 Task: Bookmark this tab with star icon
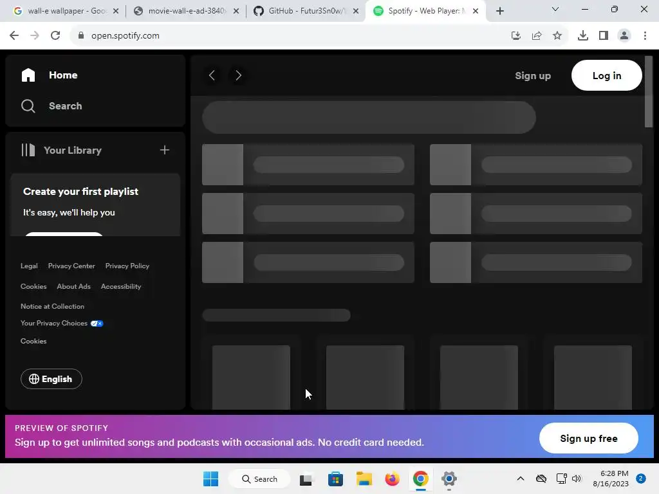[557, 36]
